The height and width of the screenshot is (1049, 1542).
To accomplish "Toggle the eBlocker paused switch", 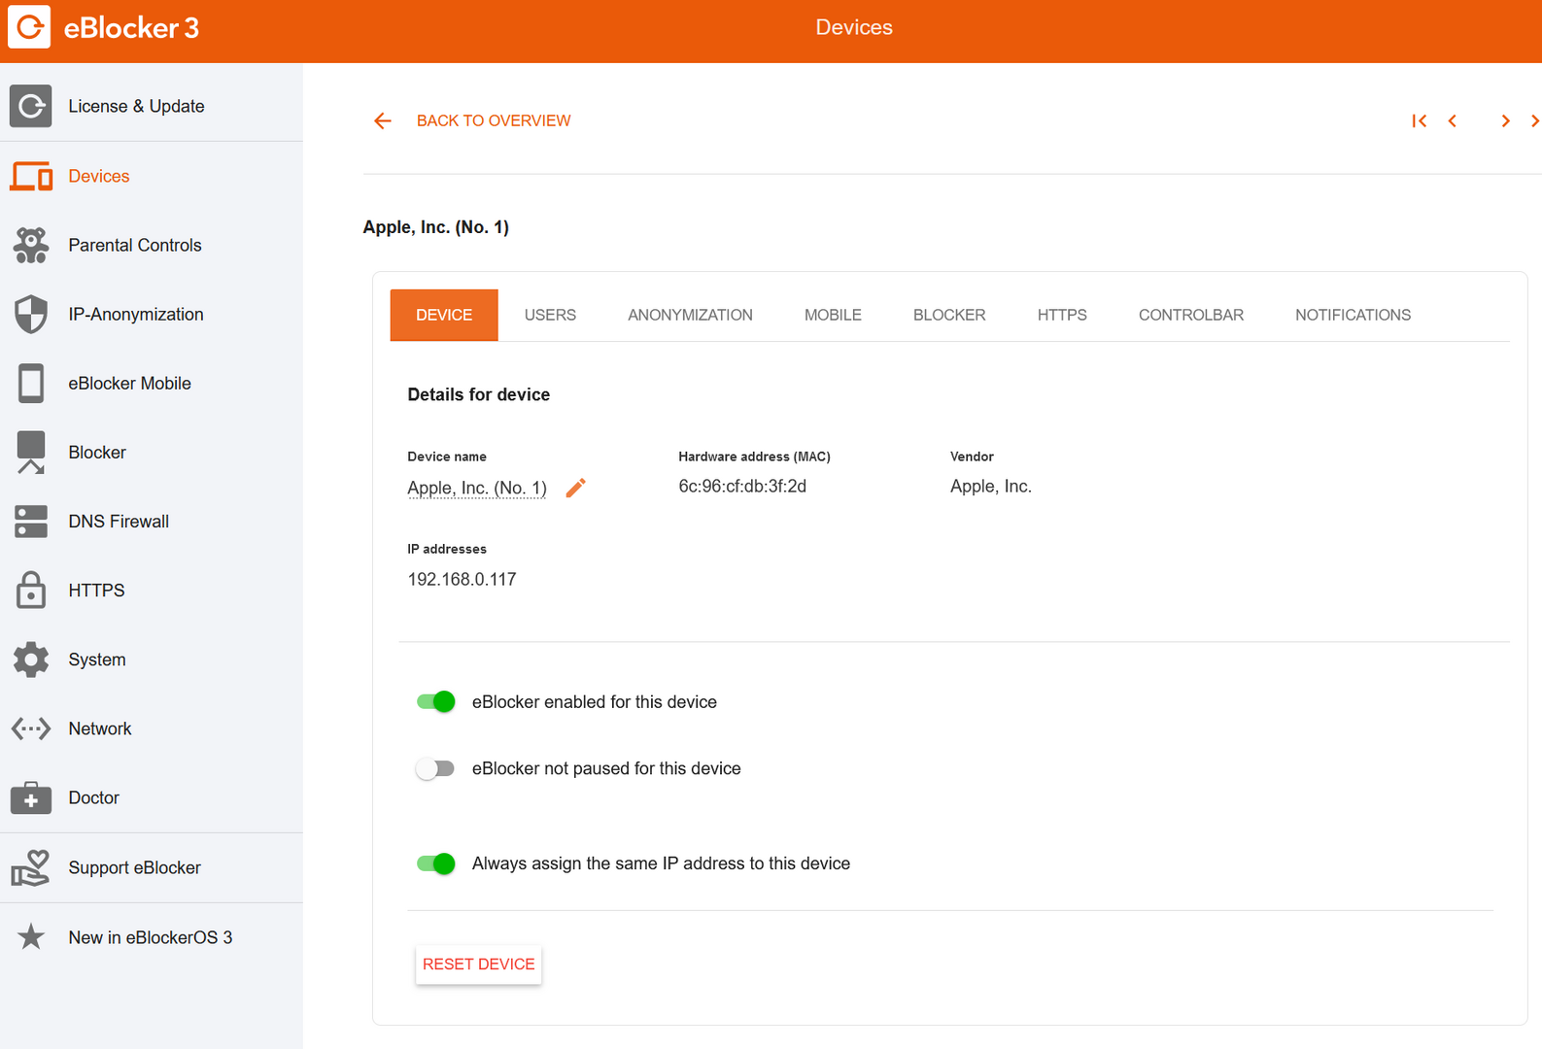I will point(435,768).
